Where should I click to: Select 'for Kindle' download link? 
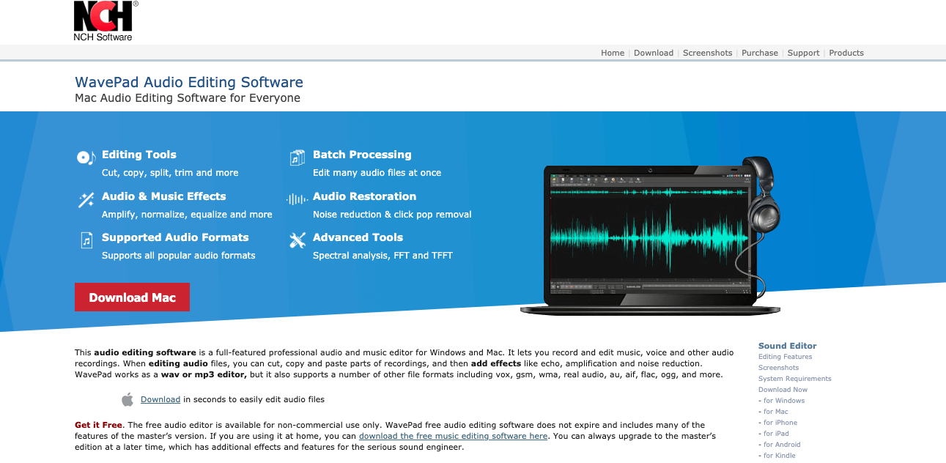tap(779, 456)
